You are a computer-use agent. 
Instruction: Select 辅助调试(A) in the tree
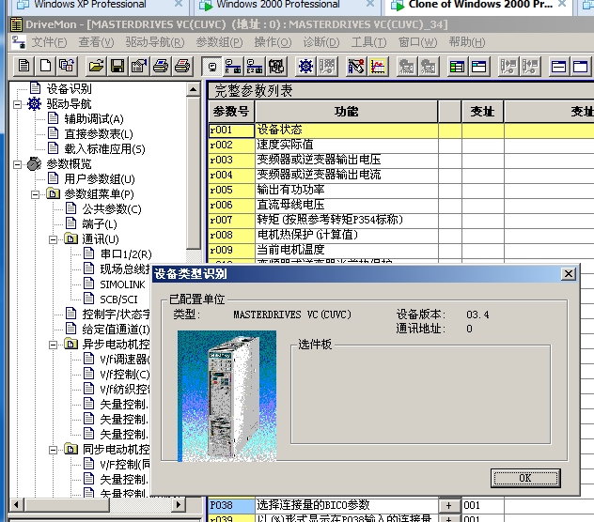94,119
